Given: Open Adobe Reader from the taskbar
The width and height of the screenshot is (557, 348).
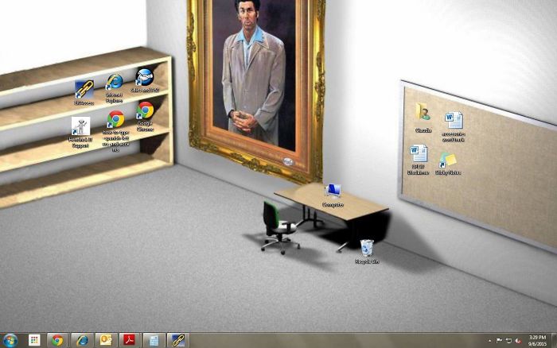Looking at the screenshot, I should [128, 340].
